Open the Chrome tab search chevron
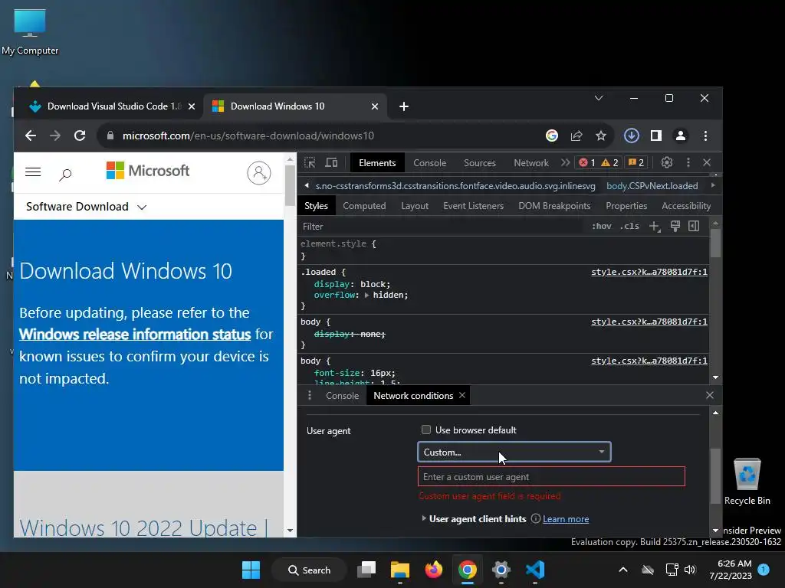785x588 pixels. pos(598,98)
